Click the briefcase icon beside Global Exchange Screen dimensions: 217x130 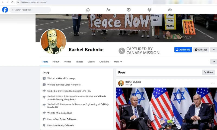(x=44, y=78)
